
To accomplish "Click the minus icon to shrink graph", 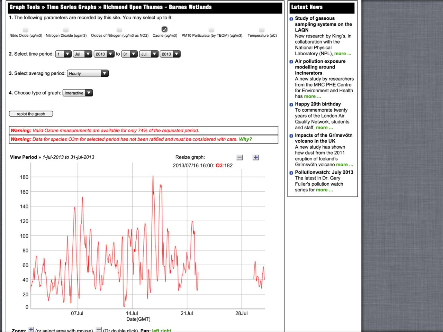I will pyautogui.click(x=239, y=157).
